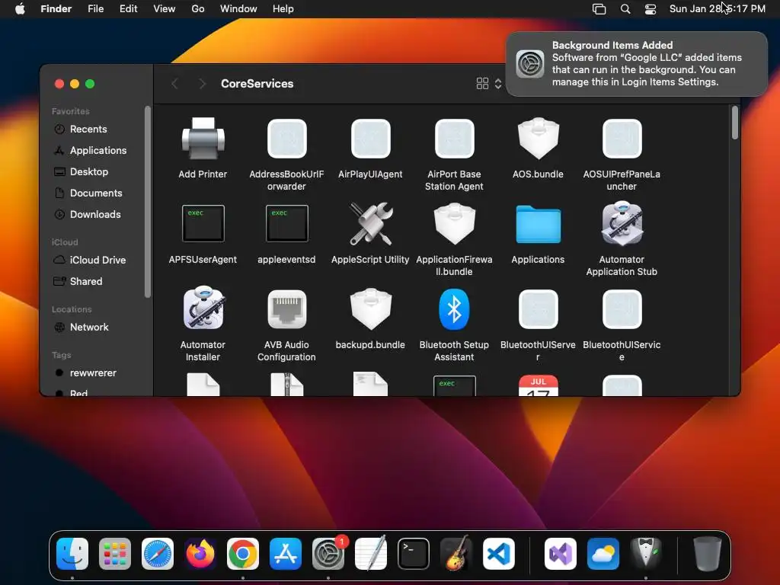The width and height of the screenshot is (780, 585).
Task: Select the Bluetooth Setup Assistant icon
Action: pyautogui.click(x=454, y=309)
